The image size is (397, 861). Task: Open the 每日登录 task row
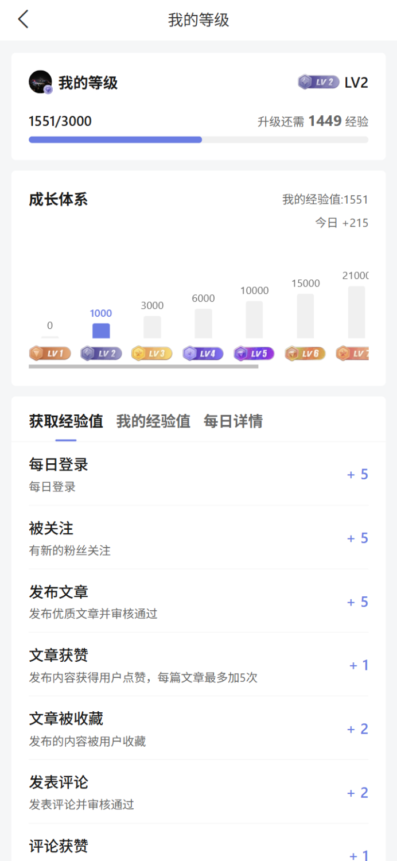(x=198, y=474)
